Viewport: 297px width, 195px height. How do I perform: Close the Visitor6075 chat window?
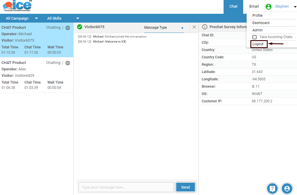coord(194,27)
